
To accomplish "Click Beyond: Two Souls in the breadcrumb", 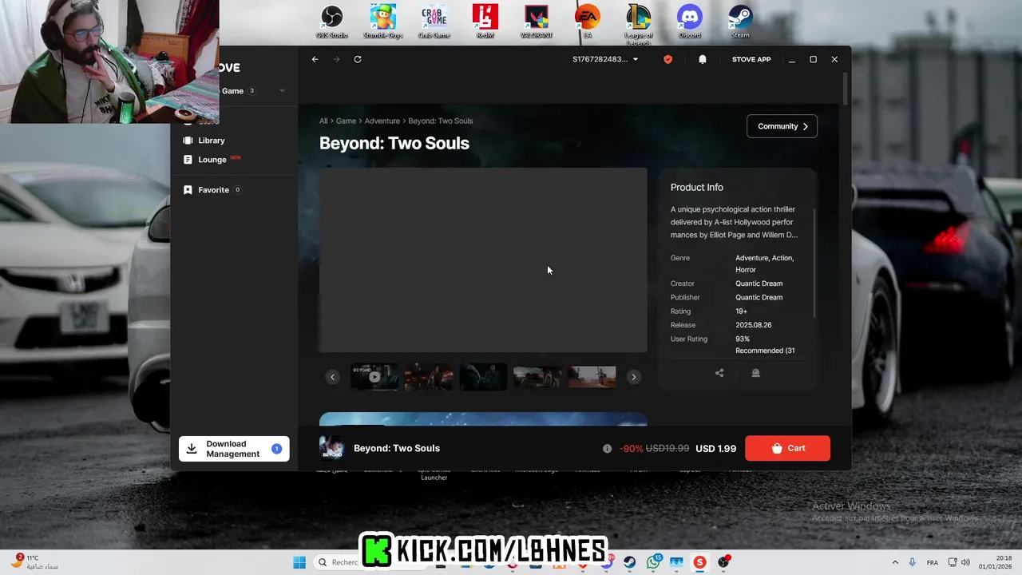I will click(x=441, y=121).
